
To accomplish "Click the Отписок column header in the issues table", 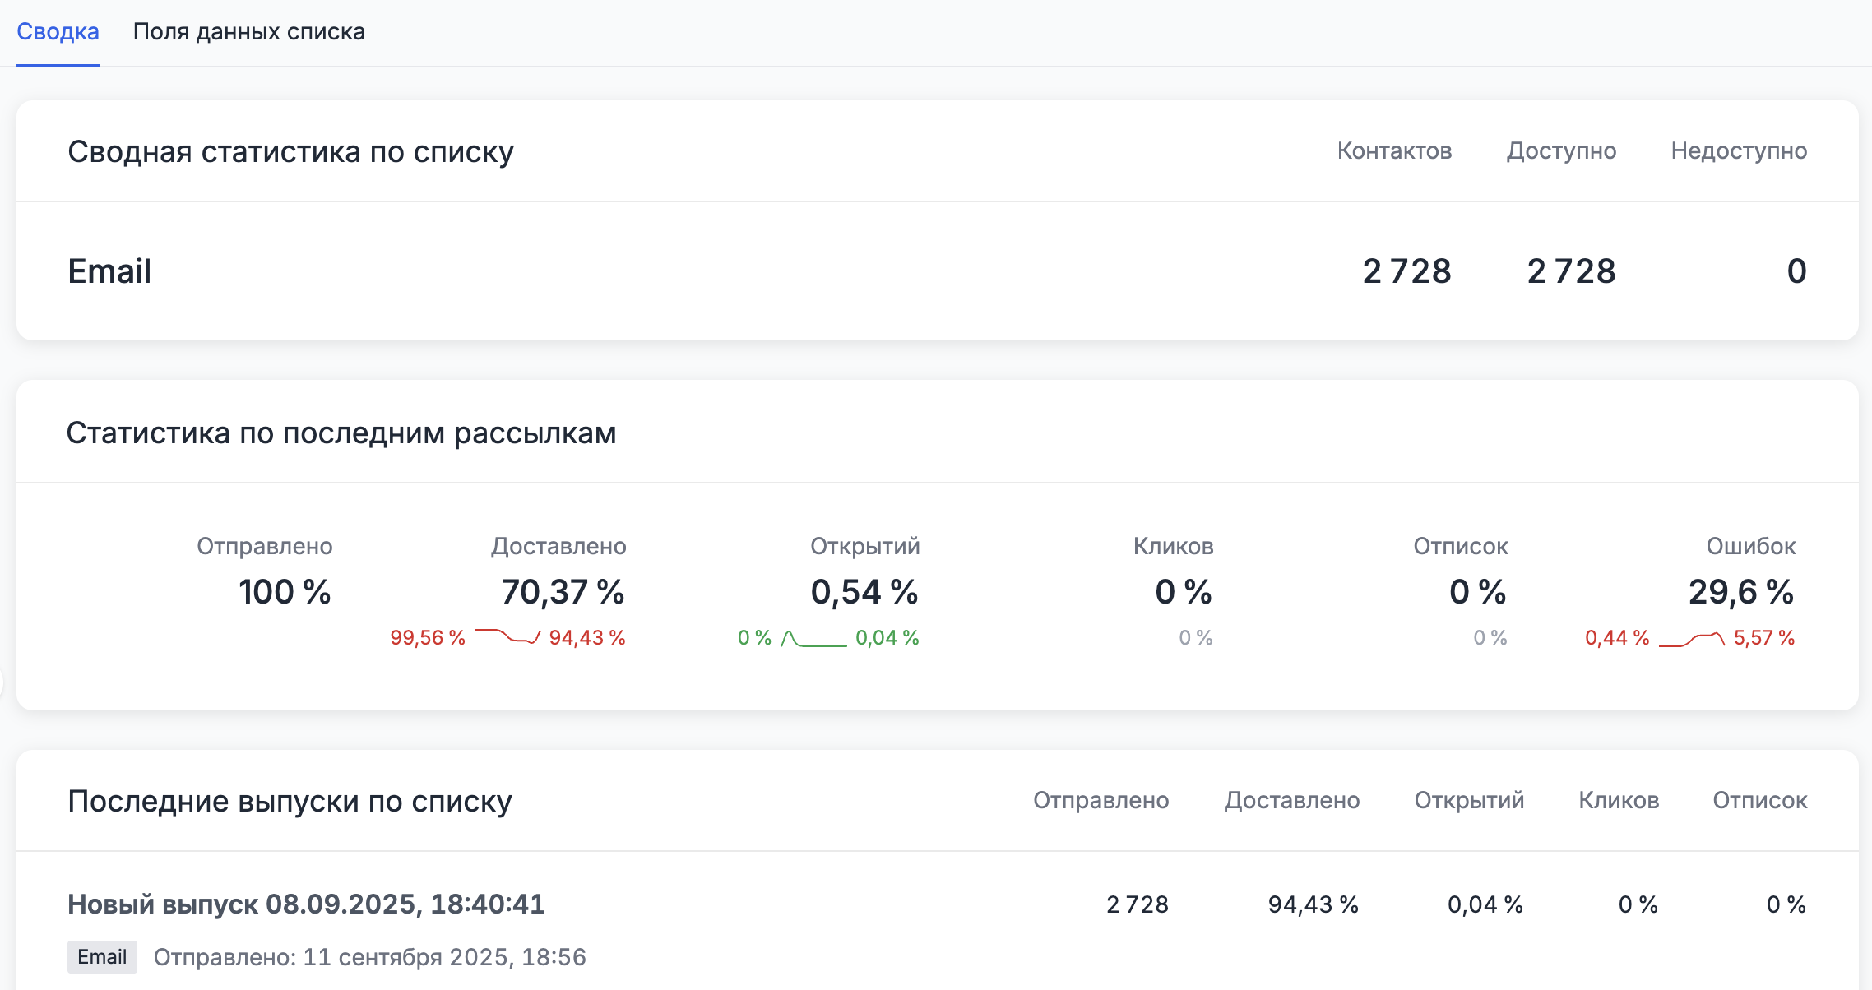I will point(1759,801).
